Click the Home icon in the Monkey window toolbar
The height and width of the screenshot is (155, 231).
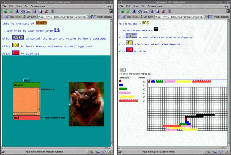click(22, 12)
